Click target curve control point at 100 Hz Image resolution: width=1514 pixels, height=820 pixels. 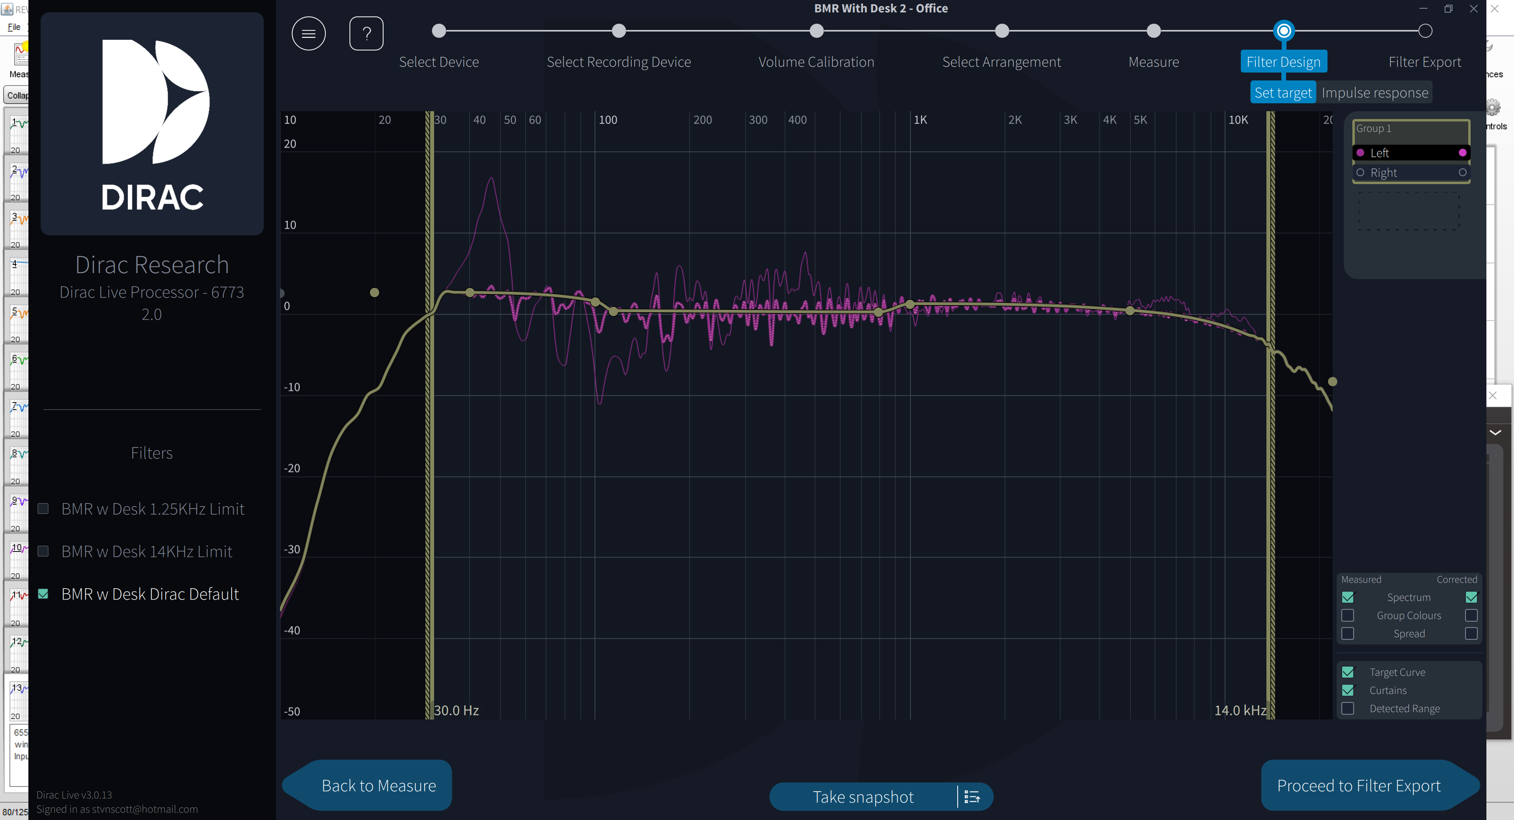595,302
